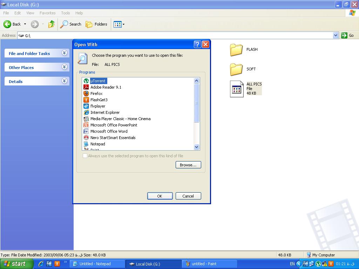Click the Forward arrow icon in toolbar
The height and width of the screenshot is (269, 359).
click(35, 24)
